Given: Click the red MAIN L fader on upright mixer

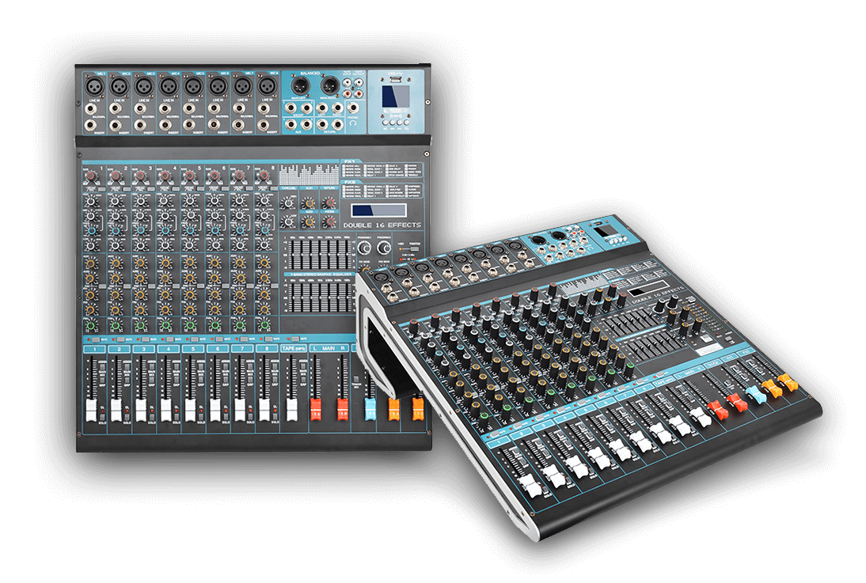Looking at the screenshot, I should click(315, 410).
